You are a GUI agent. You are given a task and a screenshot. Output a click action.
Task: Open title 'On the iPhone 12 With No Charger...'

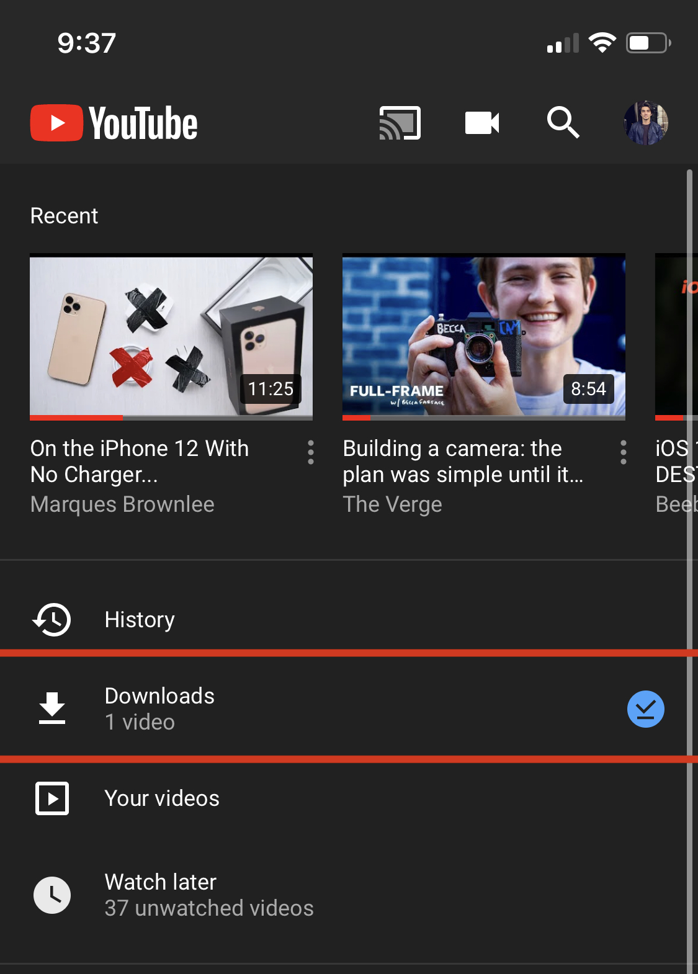(x=140, y=462)
